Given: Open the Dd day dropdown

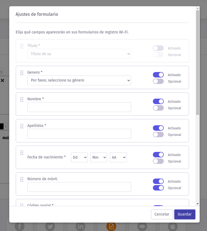Looking at the screenshot, I should point(79,157).
